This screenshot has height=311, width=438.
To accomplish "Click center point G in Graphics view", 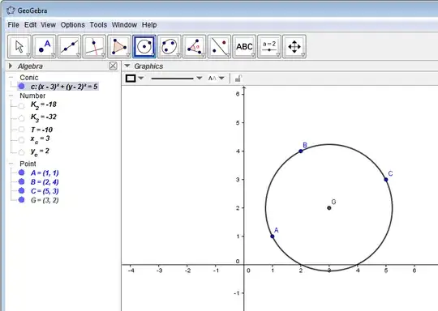I will tap(329, 208).
